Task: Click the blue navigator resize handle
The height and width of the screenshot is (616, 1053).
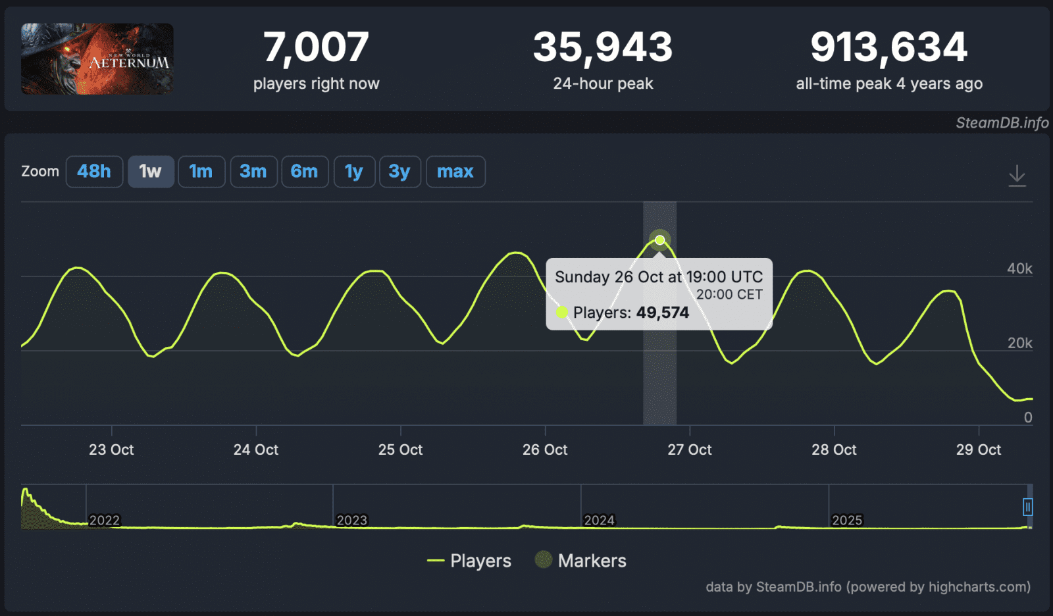Action: [1028, 507]
